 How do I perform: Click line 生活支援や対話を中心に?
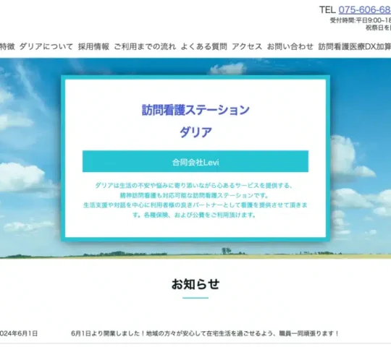[x=195, y=205]
